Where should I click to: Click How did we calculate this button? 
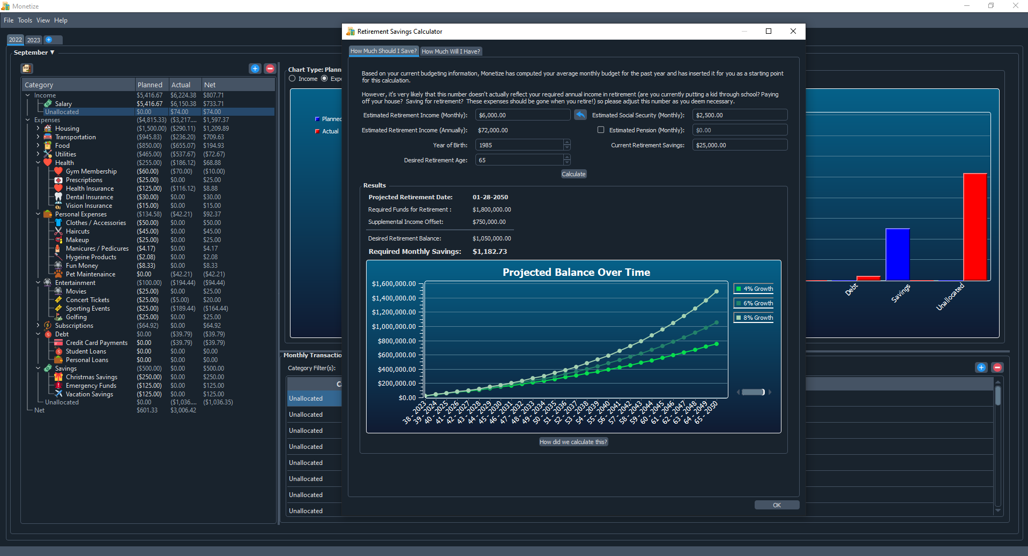pyautogui.click(x=573, y=442)
